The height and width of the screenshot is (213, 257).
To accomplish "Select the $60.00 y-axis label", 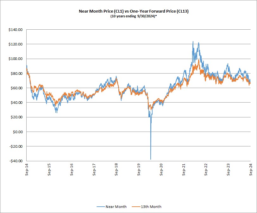I will 16,88.
